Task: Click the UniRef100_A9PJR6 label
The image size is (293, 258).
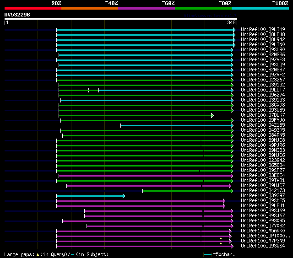Action: [263, 145]
